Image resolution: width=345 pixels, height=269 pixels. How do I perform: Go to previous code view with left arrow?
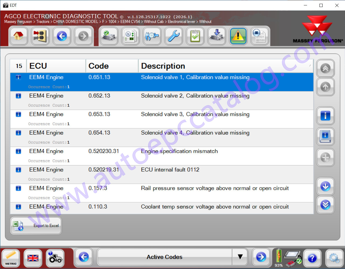(84, 257)
